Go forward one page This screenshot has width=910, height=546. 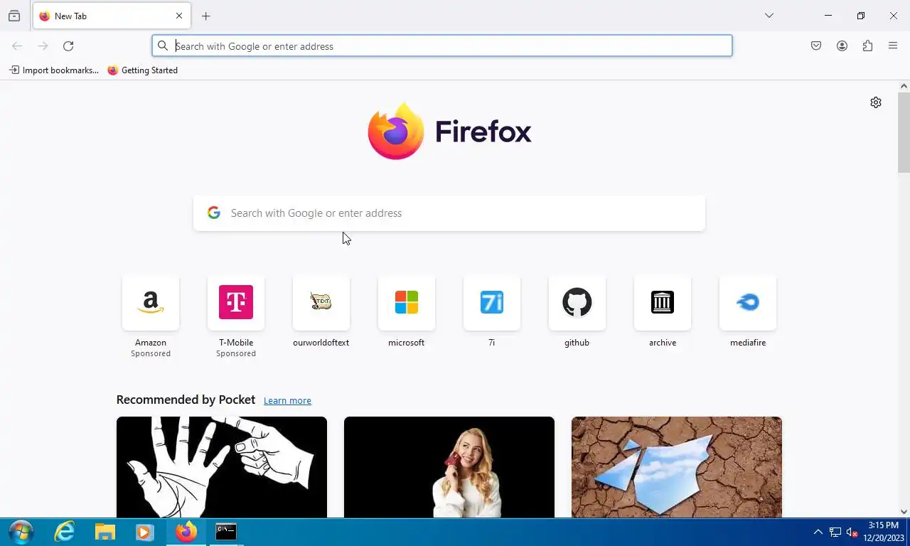click(43, 46)
